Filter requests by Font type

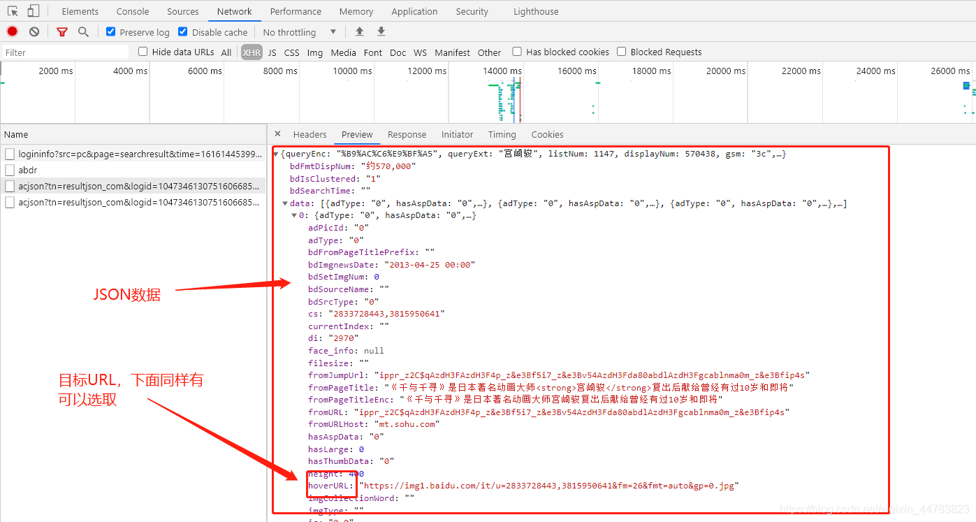[373, 52]
